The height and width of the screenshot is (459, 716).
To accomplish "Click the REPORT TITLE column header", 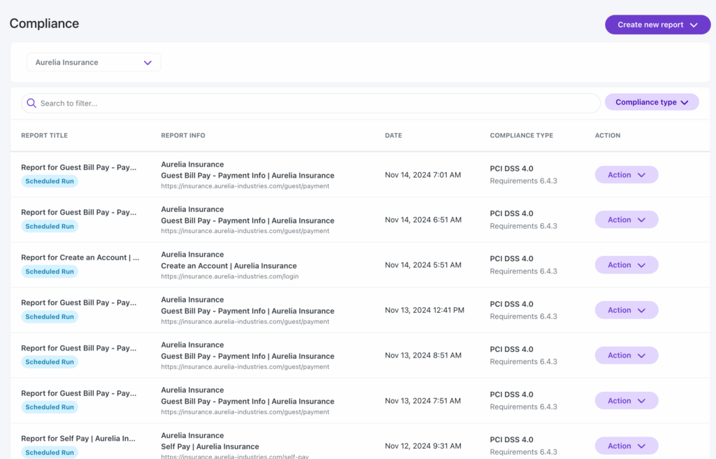I will 44,135.
